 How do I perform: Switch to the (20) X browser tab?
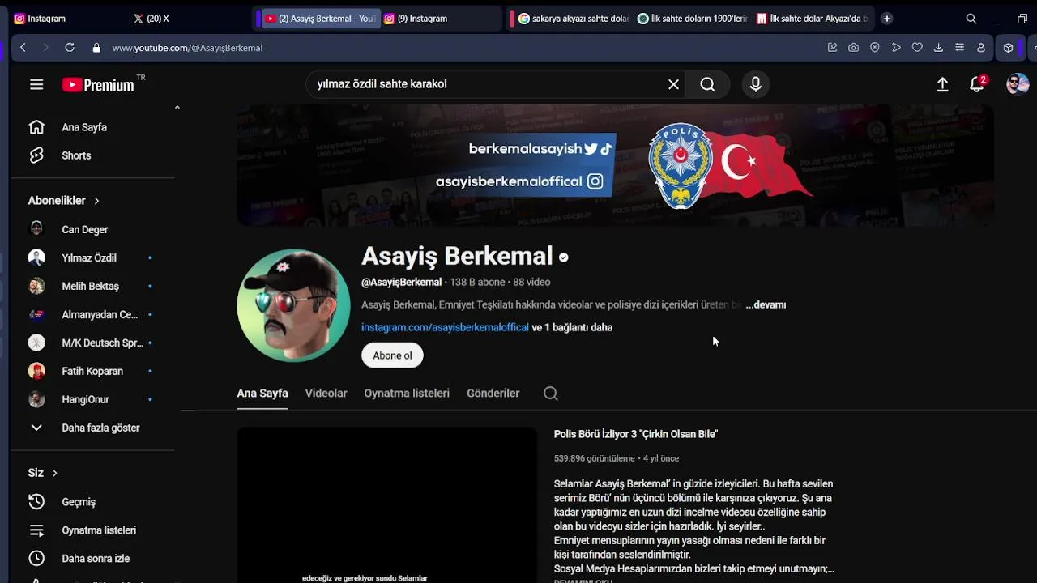tap(190, 19)
